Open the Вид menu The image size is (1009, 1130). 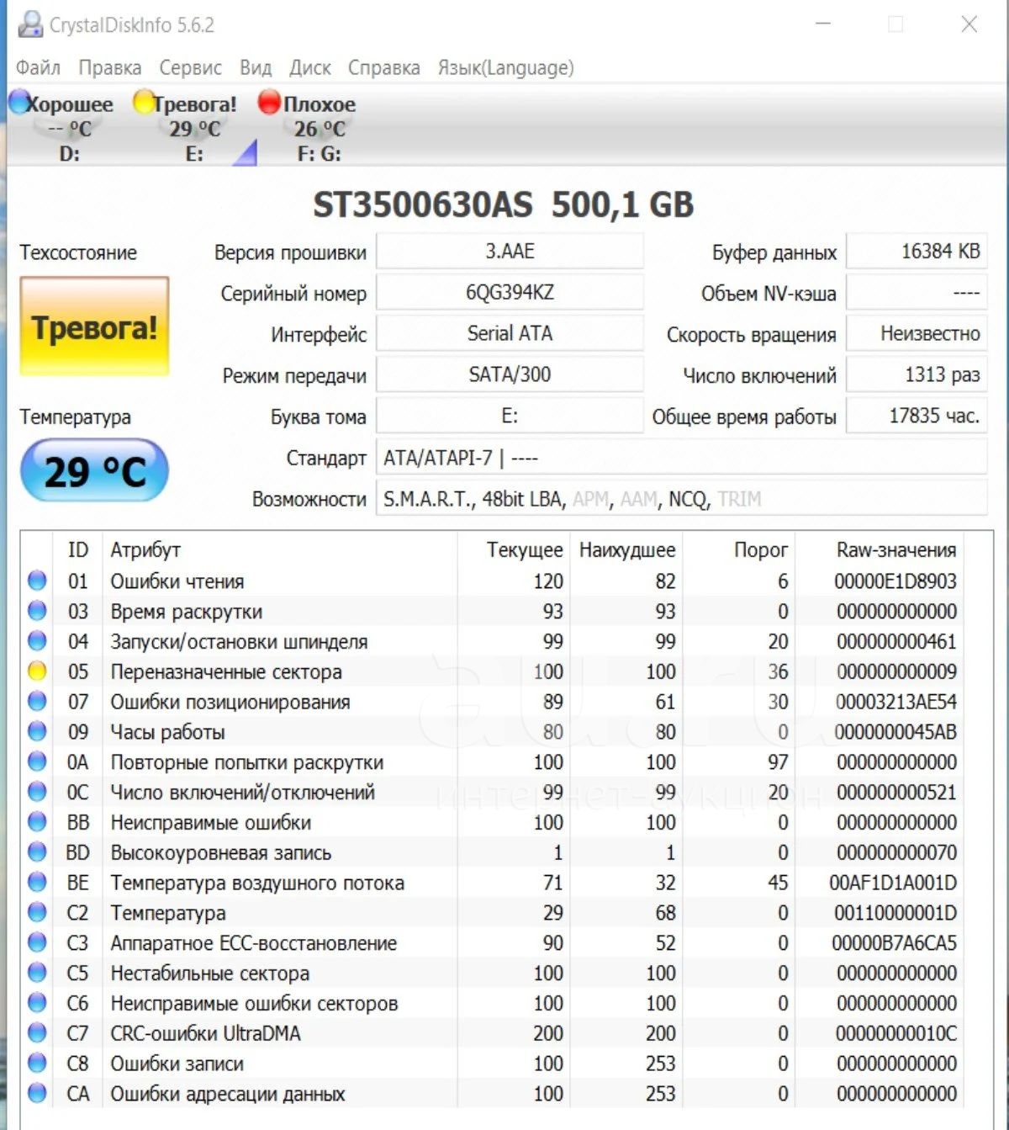256,67
